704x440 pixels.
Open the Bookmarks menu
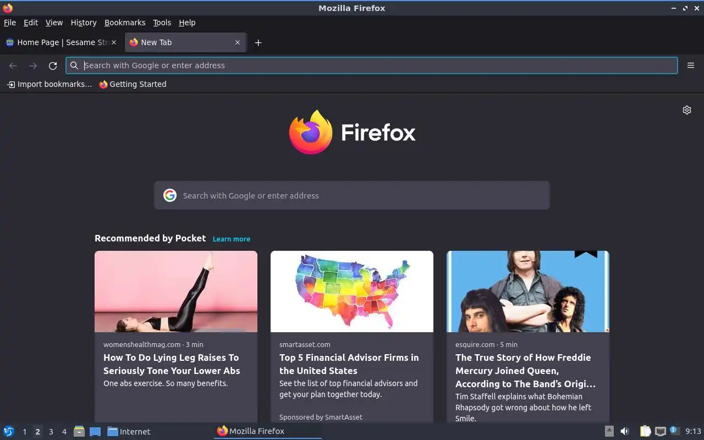click(x=125, y=23)
